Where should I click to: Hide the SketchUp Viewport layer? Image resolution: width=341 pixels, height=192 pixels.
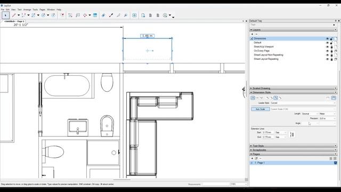coord(327,47)
